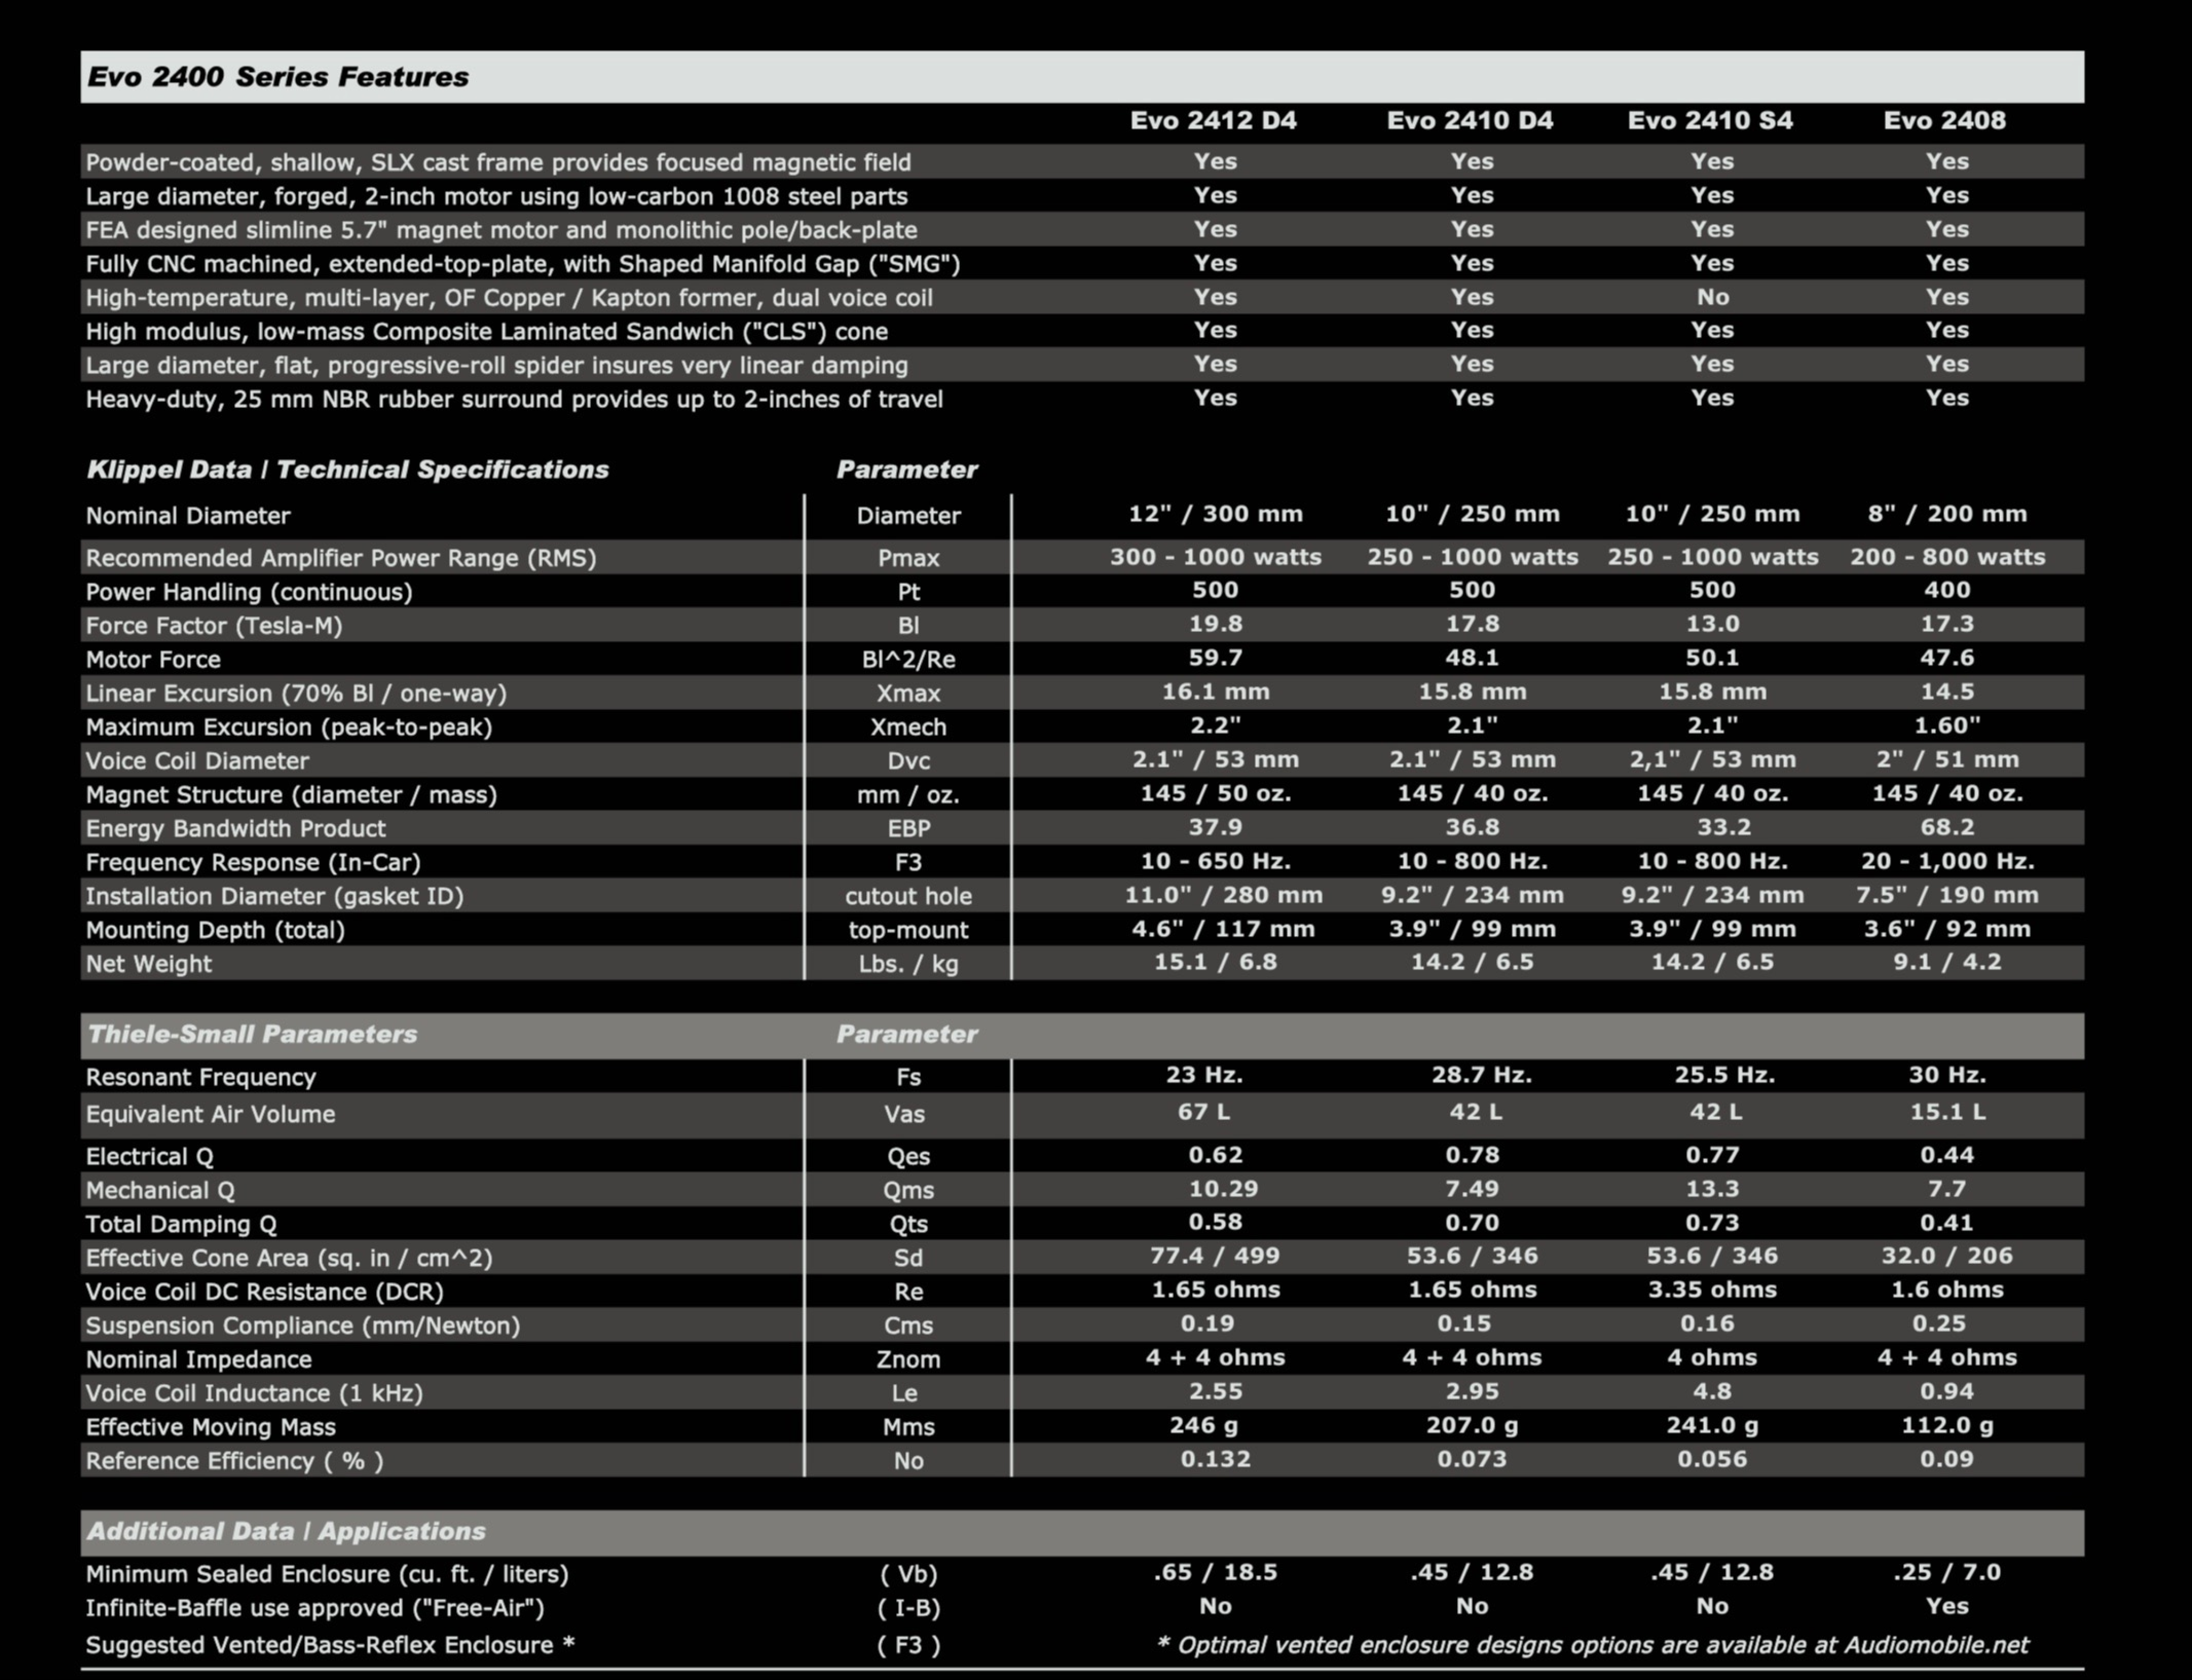Screen dimensions: 2192x1680
Task: Click the Klippel Data / Technical Specifications heading
Action: (347, 470)
